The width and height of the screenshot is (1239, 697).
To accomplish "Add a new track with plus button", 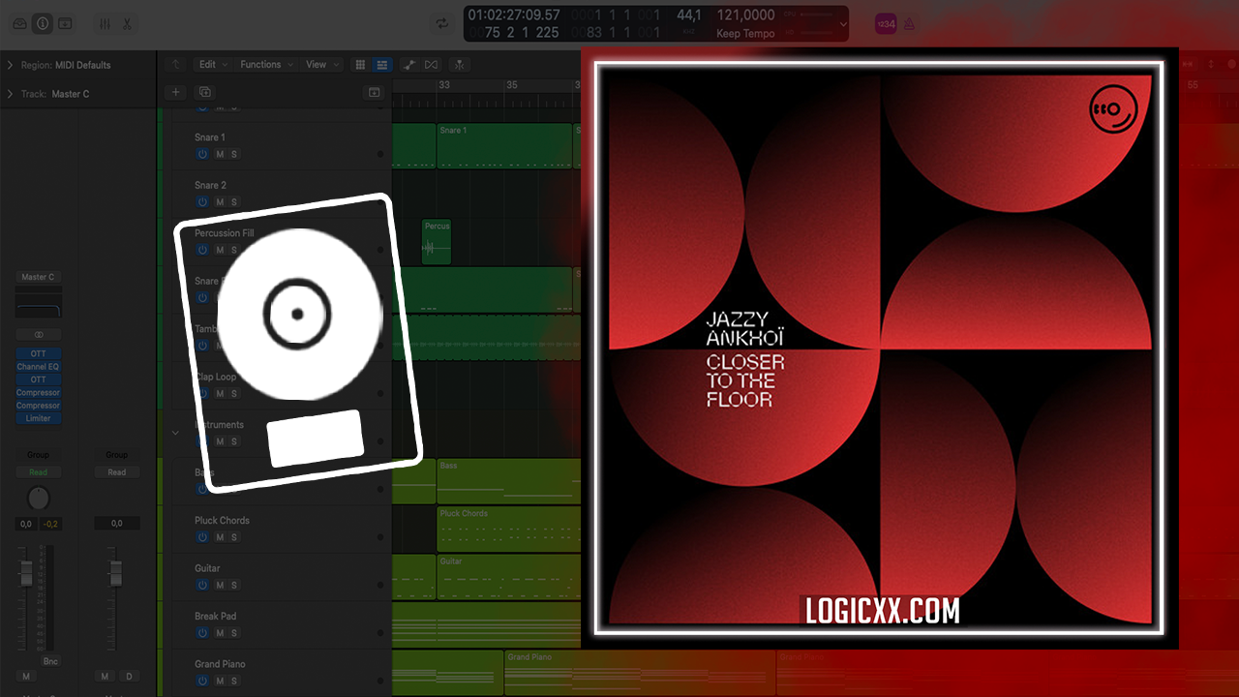I will [175, 92].
